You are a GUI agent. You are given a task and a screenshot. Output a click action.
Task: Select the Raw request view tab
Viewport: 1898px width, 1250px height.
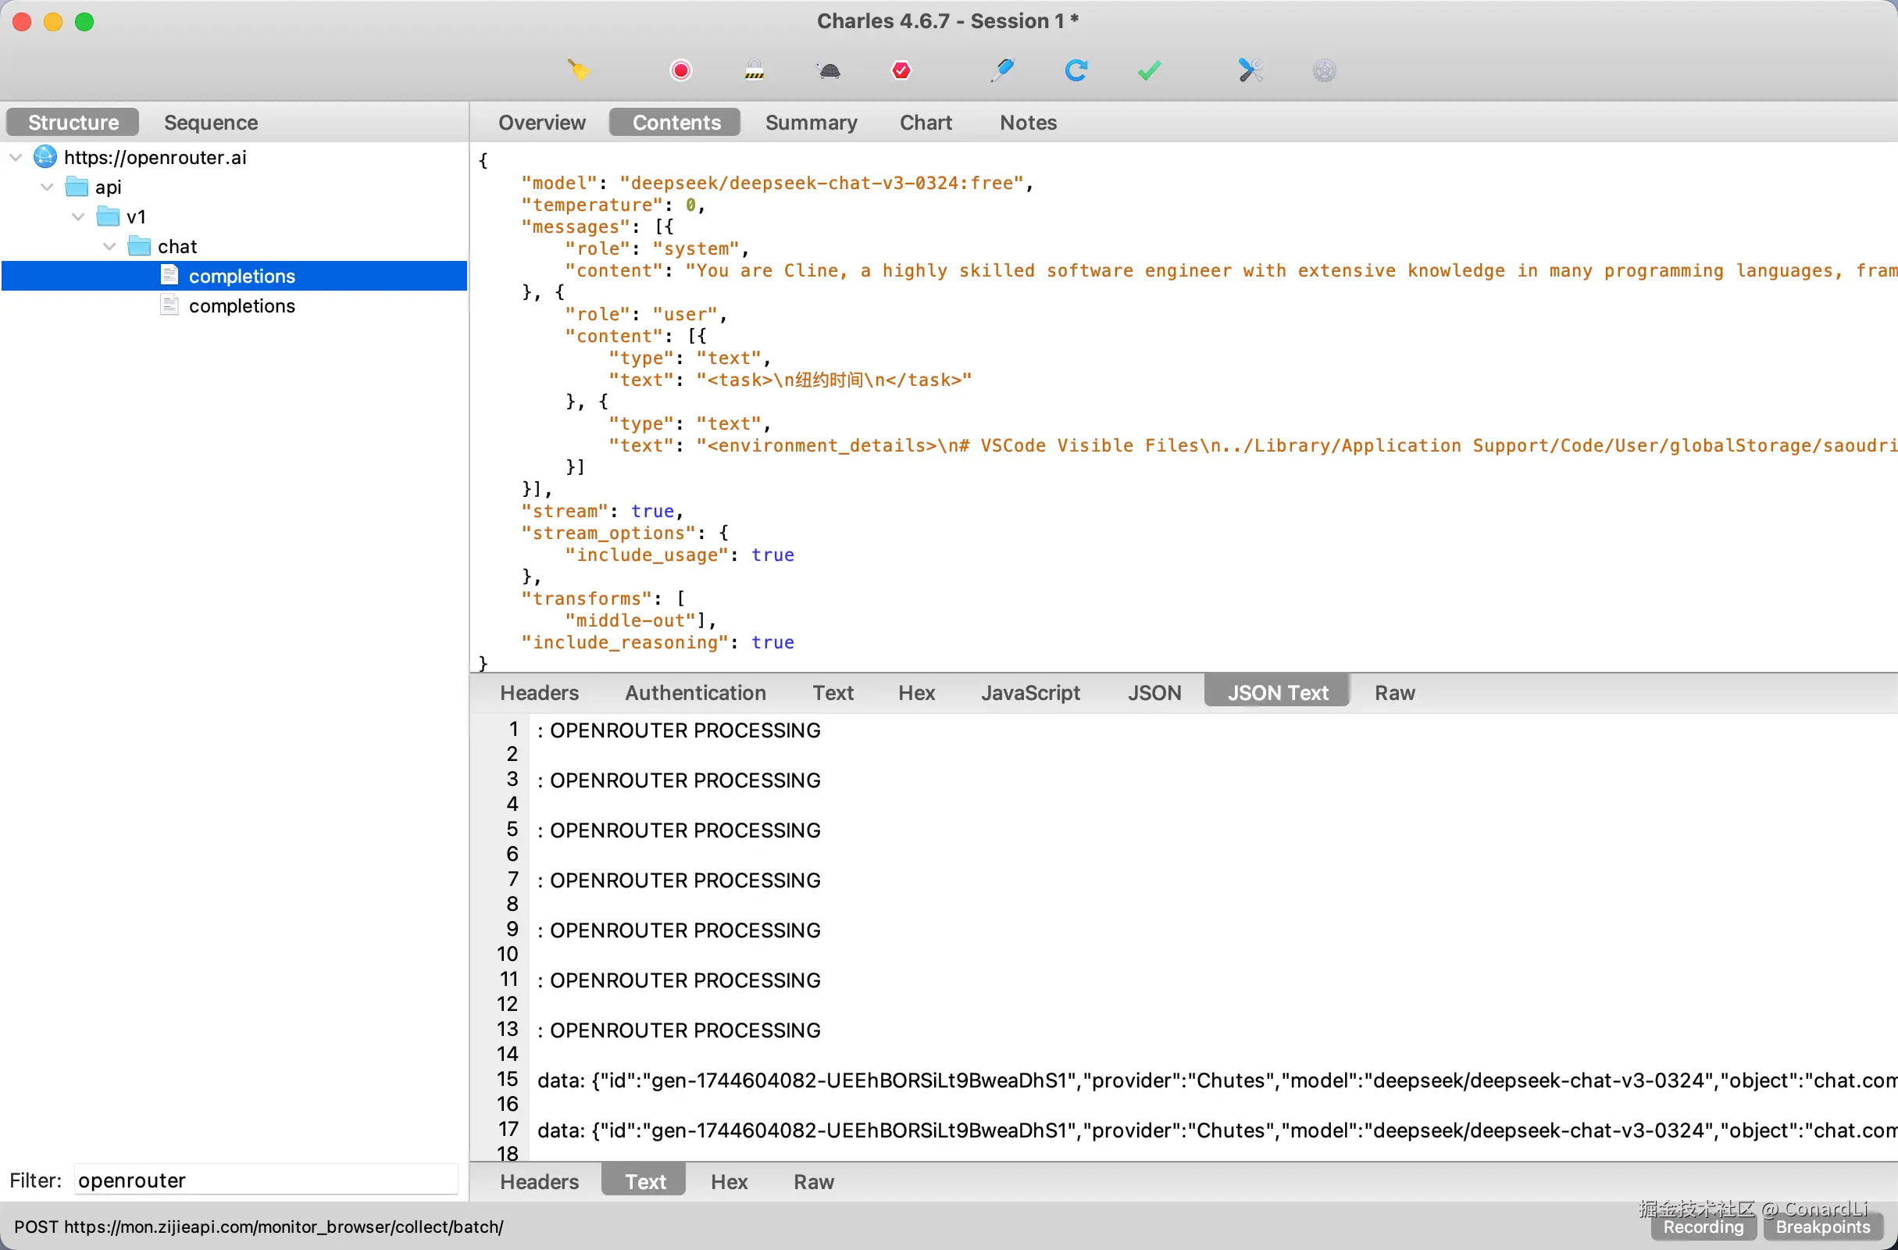click(1394, 692)
